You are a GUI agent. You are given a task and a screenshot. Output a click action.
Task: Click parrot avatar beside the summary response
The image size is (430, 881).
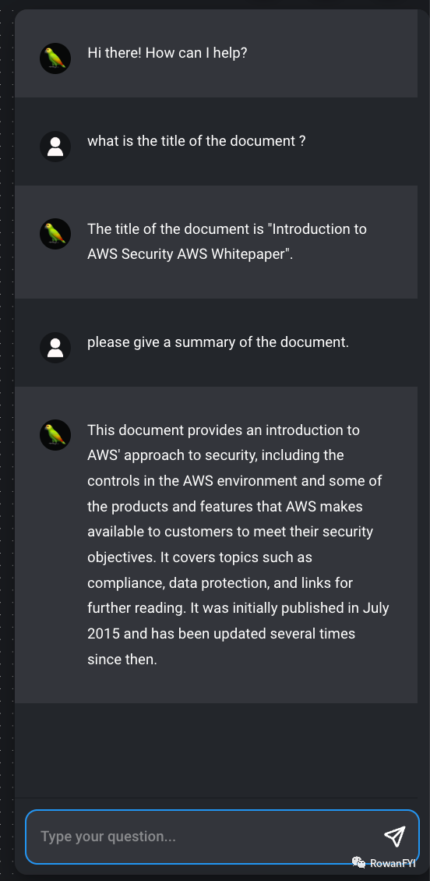tap(55, 435)
